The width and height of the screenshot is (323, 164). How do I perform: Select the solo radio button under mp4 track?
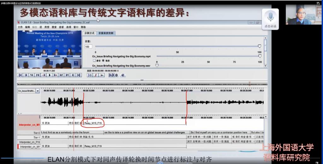click(103, 60)
